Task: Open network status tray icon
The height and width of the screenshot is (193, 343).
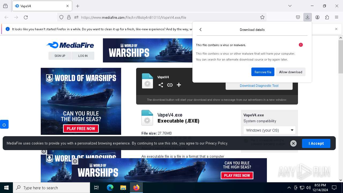Action: [302, 188]
